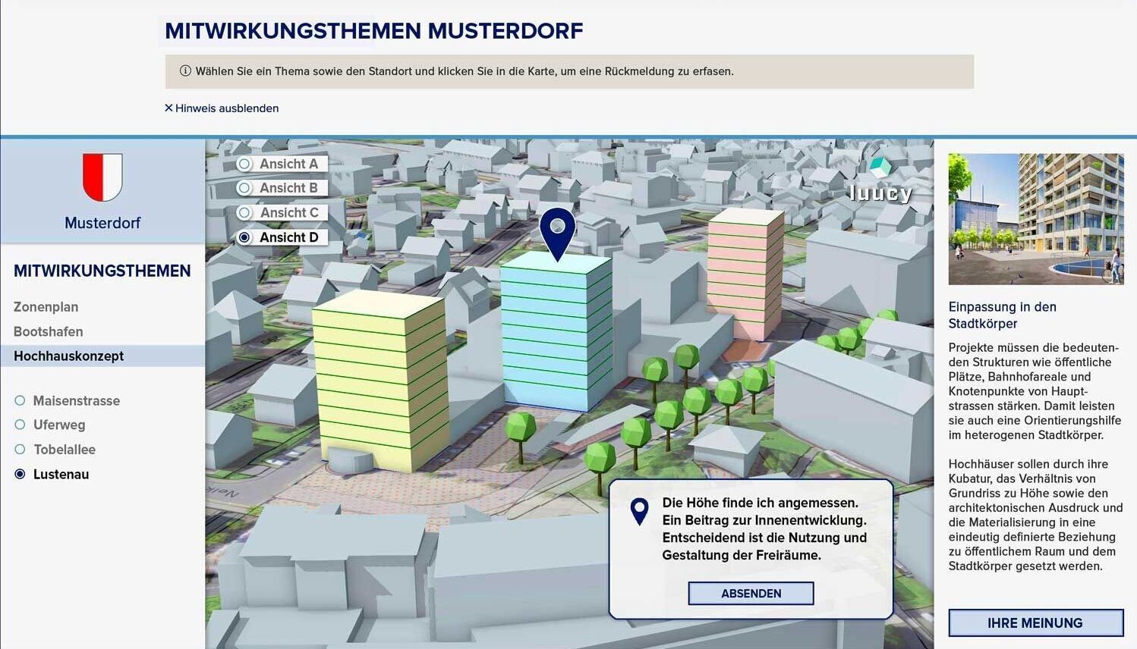The height and width of the screenshot is (649, 1137).
Task: Click the Musterdorf municipality name
Action: (102, 223)
